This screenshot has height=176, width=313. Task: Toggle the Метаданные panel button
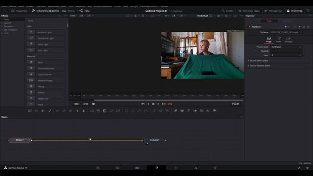click(x=273, y=11)
